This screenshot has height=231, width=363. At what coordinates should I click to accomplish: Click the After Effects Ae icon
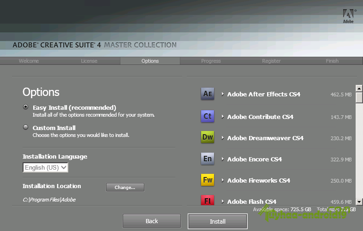pos(208,94)
